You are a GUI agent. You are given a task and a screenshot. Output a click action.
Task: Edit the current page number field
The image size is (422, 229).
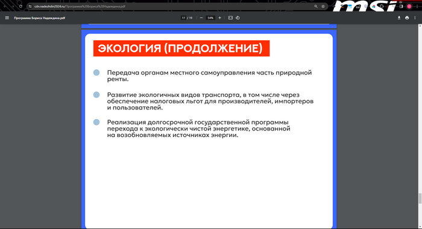coord(183,18)
